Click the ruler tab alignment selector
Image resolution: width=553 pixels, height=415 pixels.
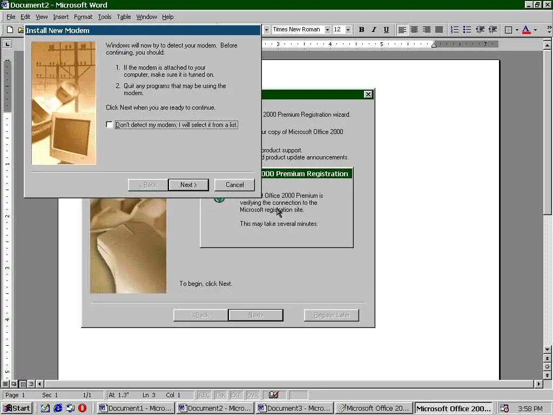(x=7, y=44)
